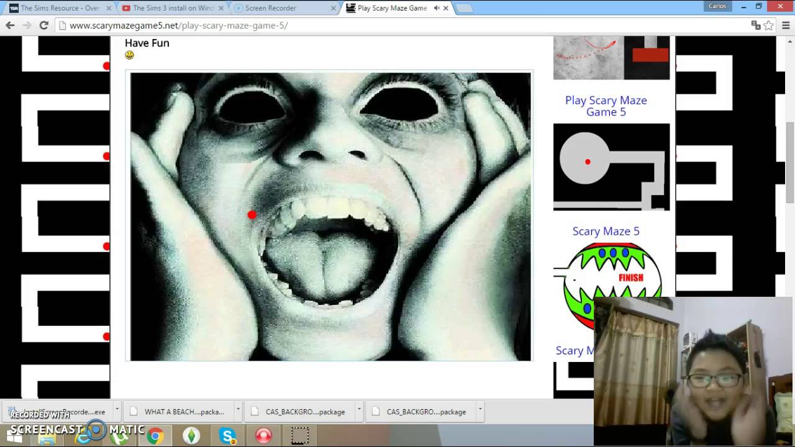This screenshot has height=447, width=795.
Task: Expand the second CAS_BACKGRO download arrow
Action: [x=480, y=410]
